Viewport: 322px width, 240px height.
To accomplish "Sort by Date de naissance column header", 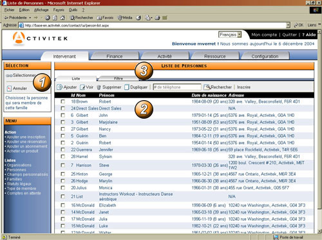I will pos(209,95).
